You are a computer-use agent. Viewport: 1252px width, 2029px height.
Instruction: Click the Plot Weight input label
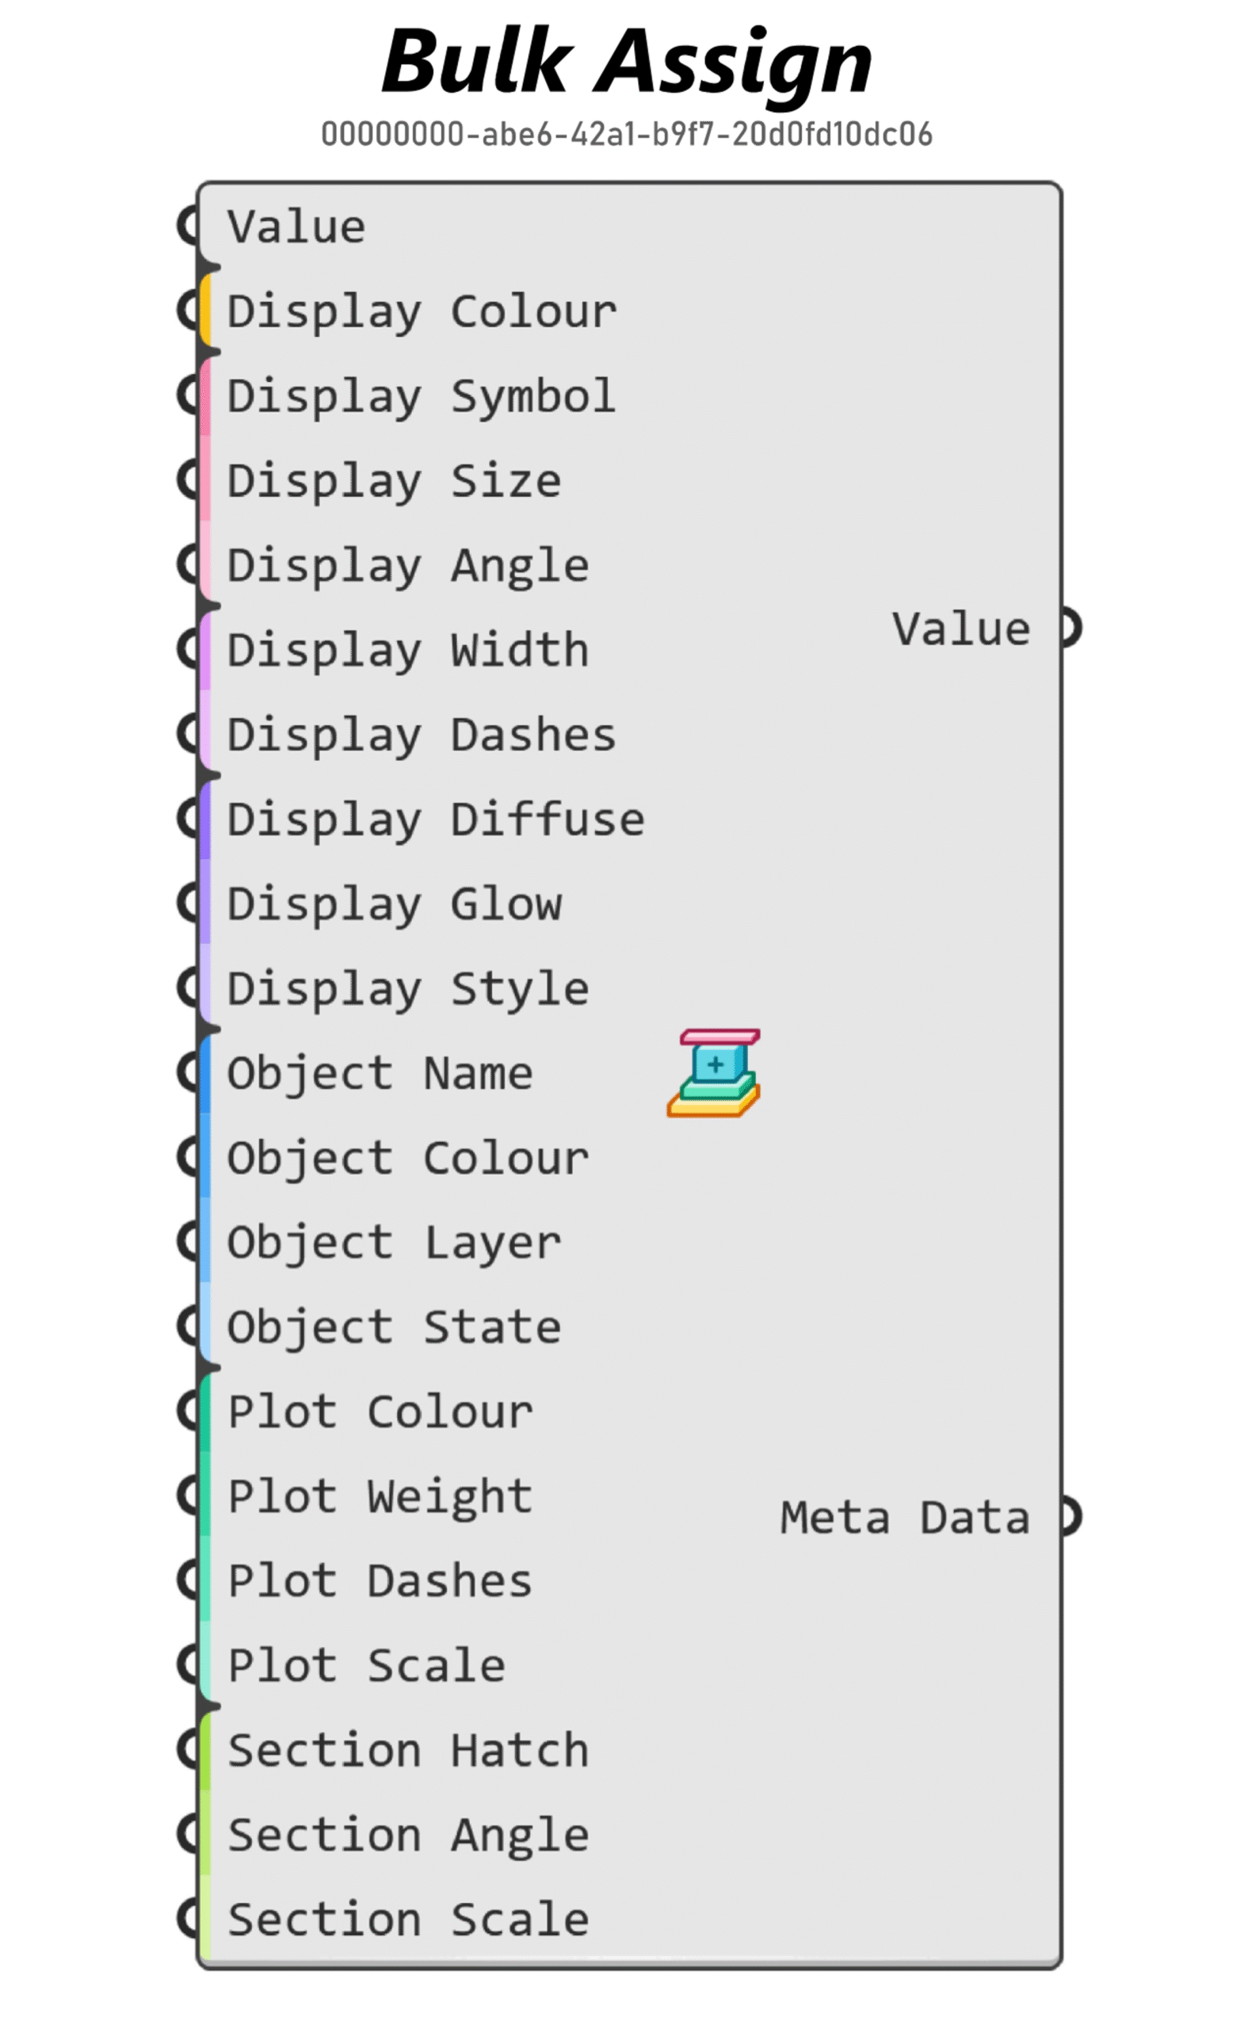coord(380,1497)
